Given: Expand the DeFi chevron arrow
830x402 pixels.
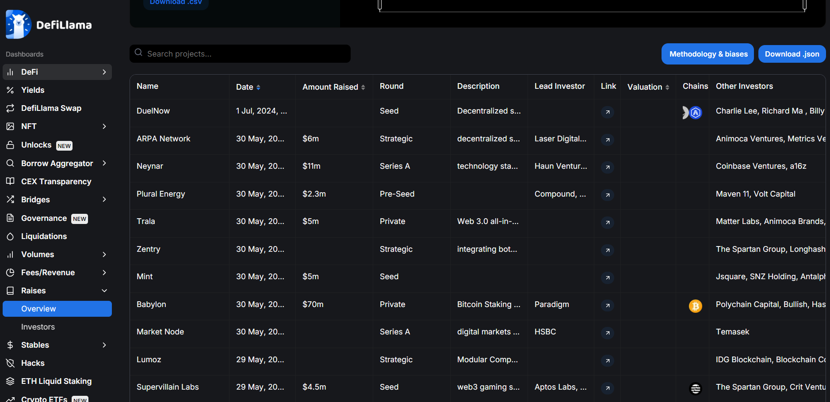Looking at the screenshot, I should click(x=104, y=72).
